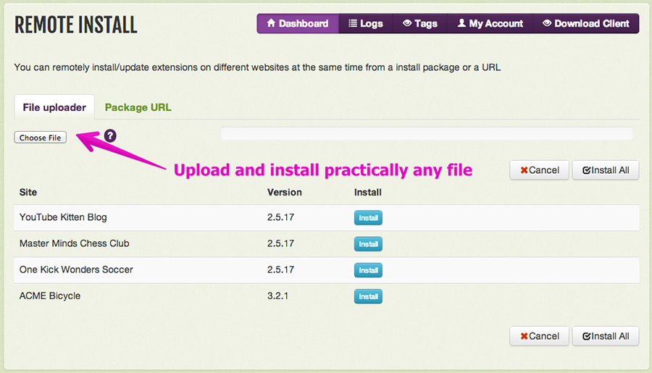The height and width of the screenshot is (373, 652).
Task: Select the File uploader tab
Action: 54,107
